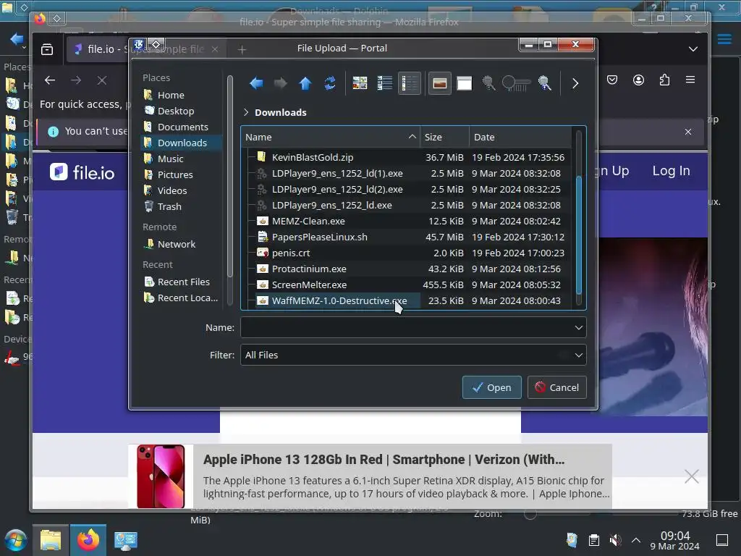
Task: Click the volume icon in system tray
Action: click(x=615, y=540)
